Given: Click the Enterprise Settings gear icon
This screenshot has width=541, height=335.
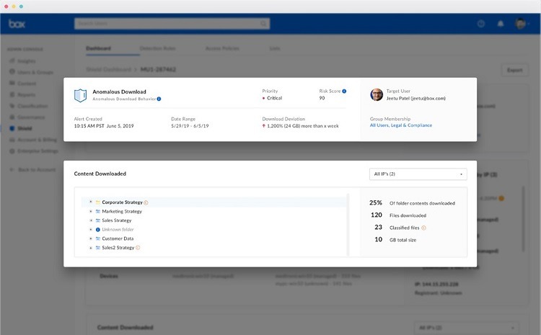Looking at the screenshot, I should [x=12, y=151].
